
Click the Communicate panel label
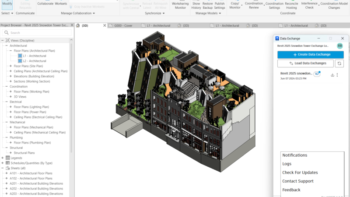click(x=25, y=13)
